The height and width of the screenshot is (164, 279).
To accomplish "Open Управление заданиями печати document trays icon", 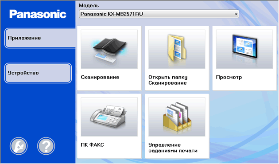I will coord(177,117).
